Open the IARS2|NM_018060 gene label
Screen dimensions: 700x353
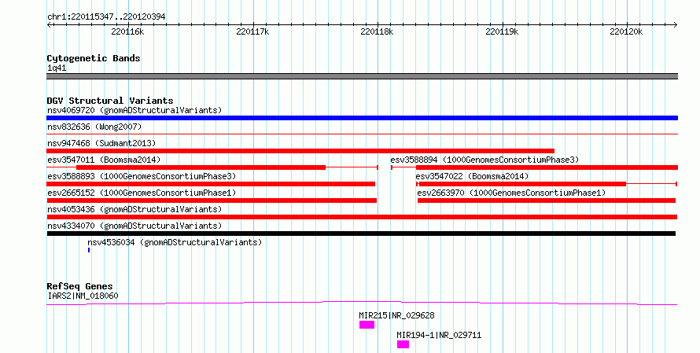[x=83, y=296]
